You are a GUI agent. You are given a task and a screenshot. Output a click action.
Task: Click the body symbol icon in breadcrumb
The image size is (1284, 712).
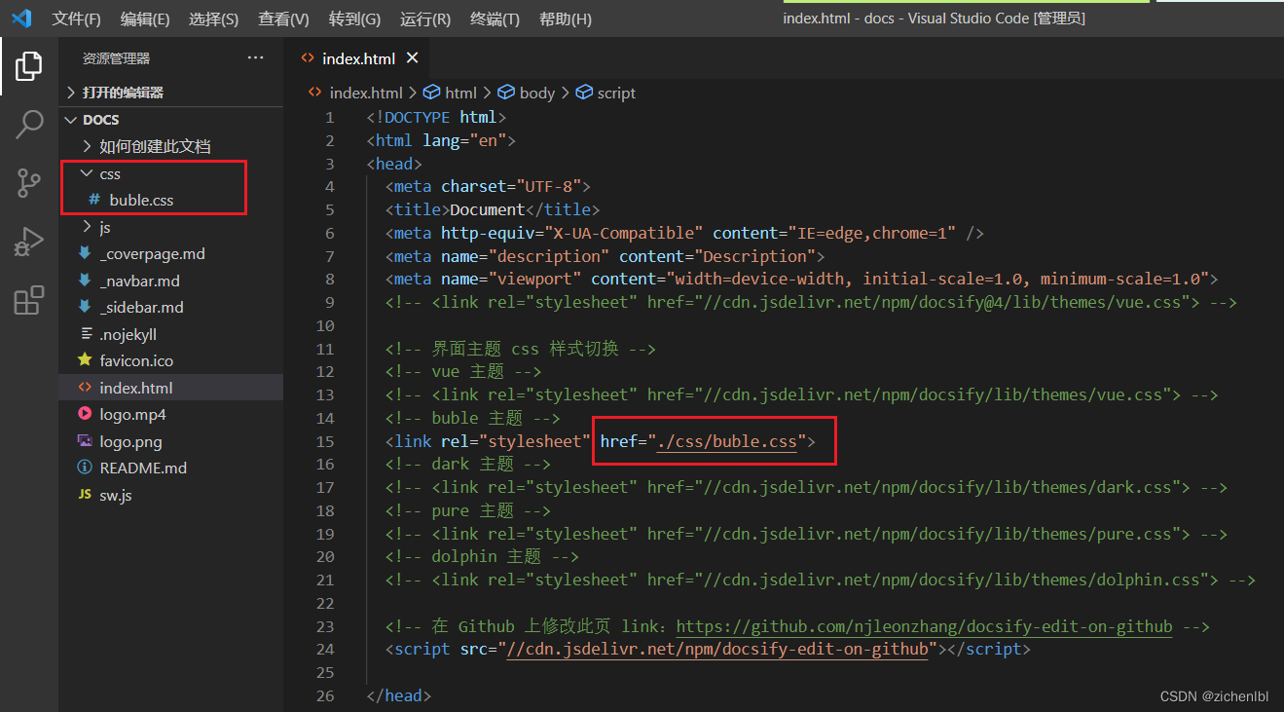(x=506, y=93)
